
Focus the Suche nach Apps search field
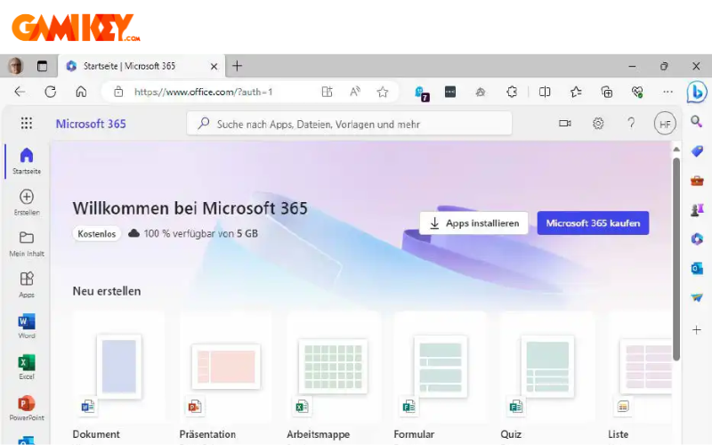349,124
